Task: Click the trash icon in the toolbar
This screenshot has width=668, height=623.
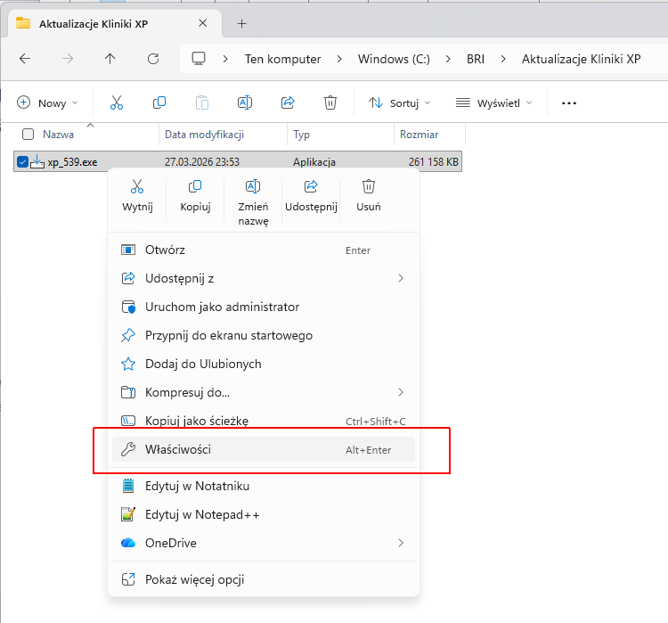Action: coord(330,102)
